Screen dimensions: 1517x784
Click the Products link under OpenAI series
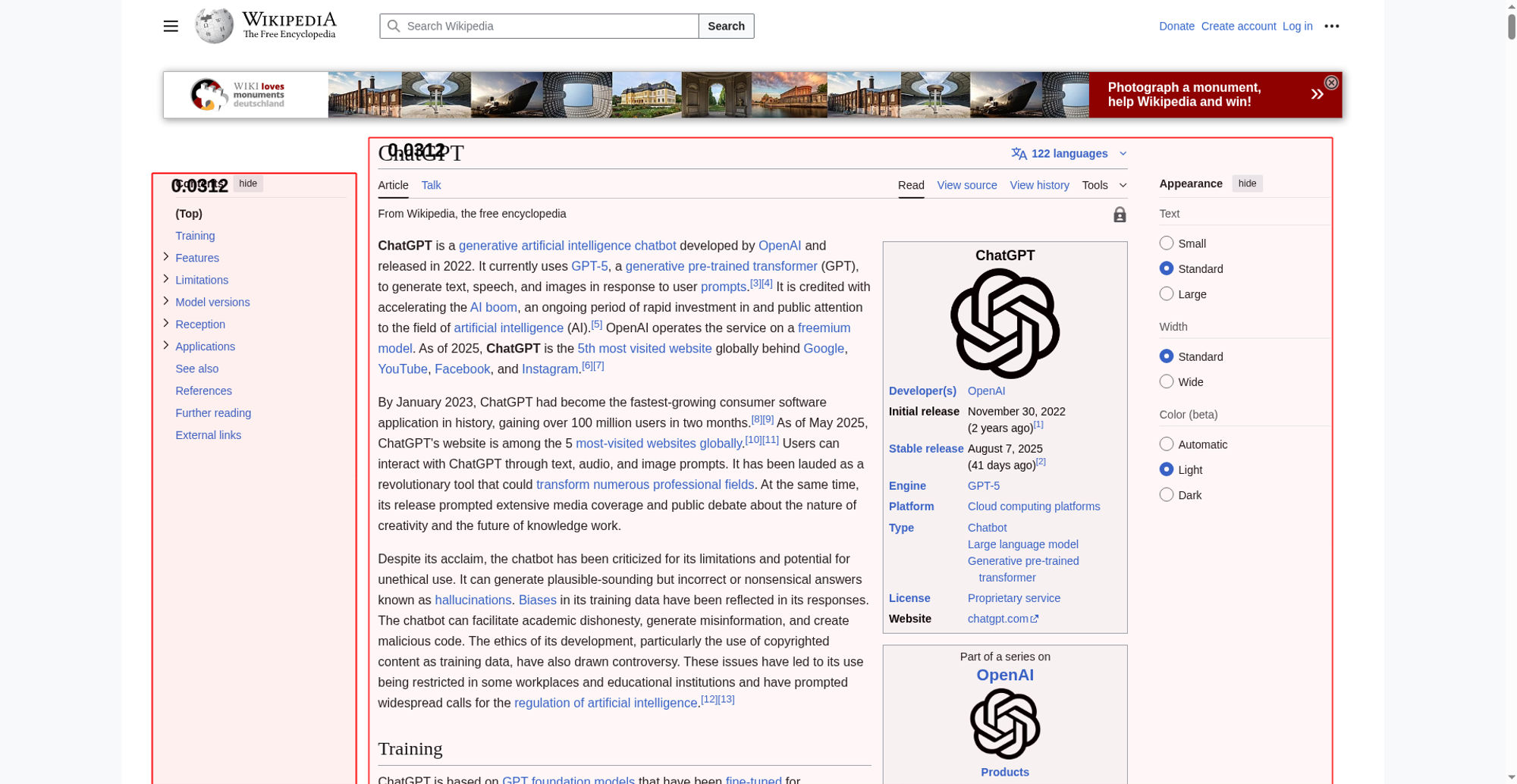coord(1004,772)
